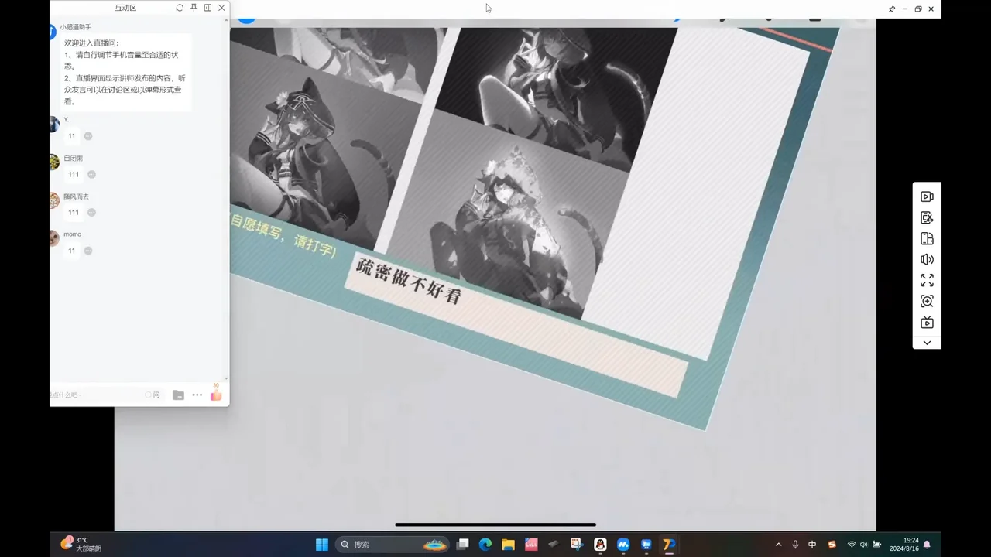991x557 pixels.
Task: Open reaction bubble beside momo's 11 message
Action: [x=88, y=251]
